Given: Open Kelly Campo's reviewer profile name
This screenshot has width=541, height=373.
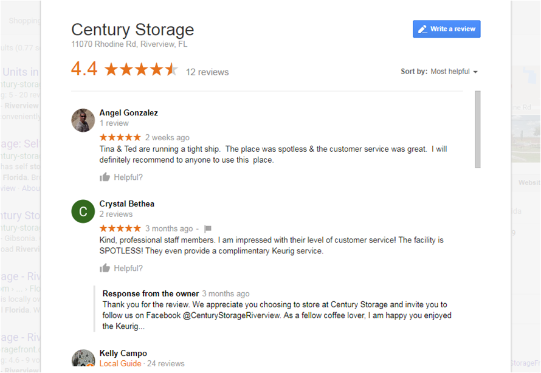Looking at the screenshot, I should (123, 354).
